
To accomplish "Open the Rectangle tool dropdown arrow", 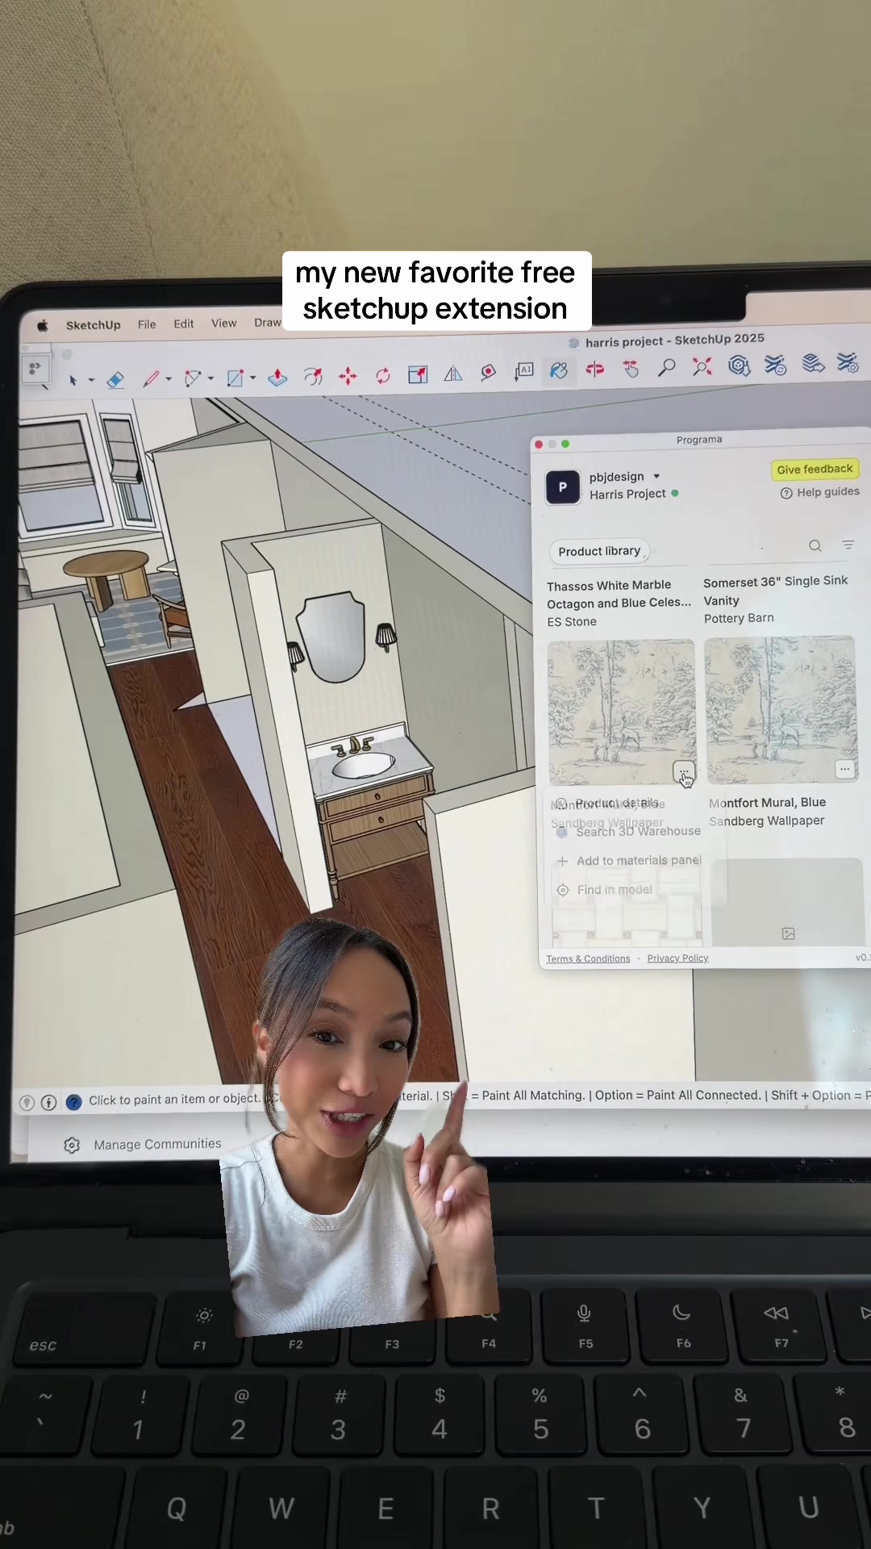I will [x=252, y=378].
